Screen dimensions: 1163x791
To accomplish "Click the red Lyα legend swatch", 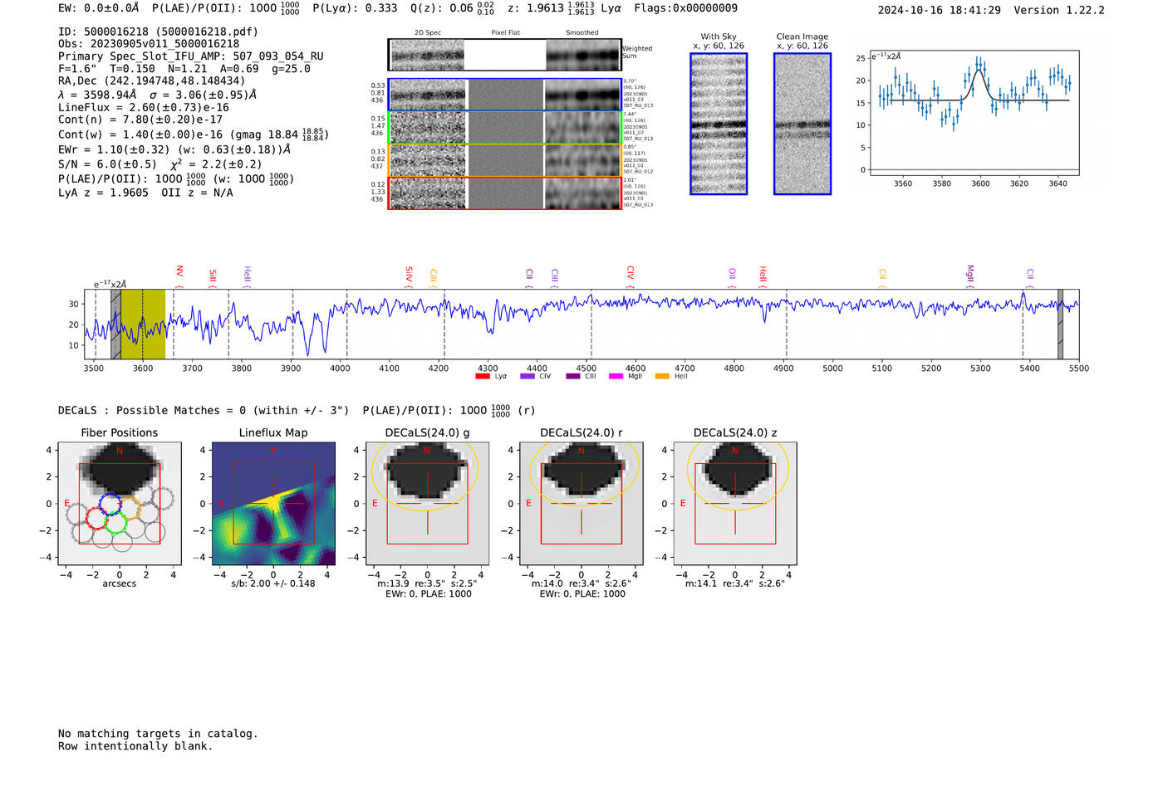I will coord(482,377).
